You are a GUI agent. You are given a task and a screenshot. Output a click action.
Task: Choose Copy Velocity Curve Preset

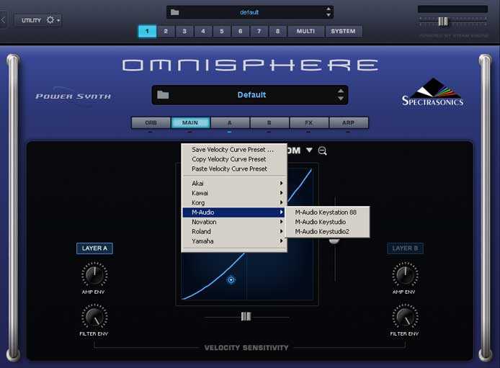point(234,159)
